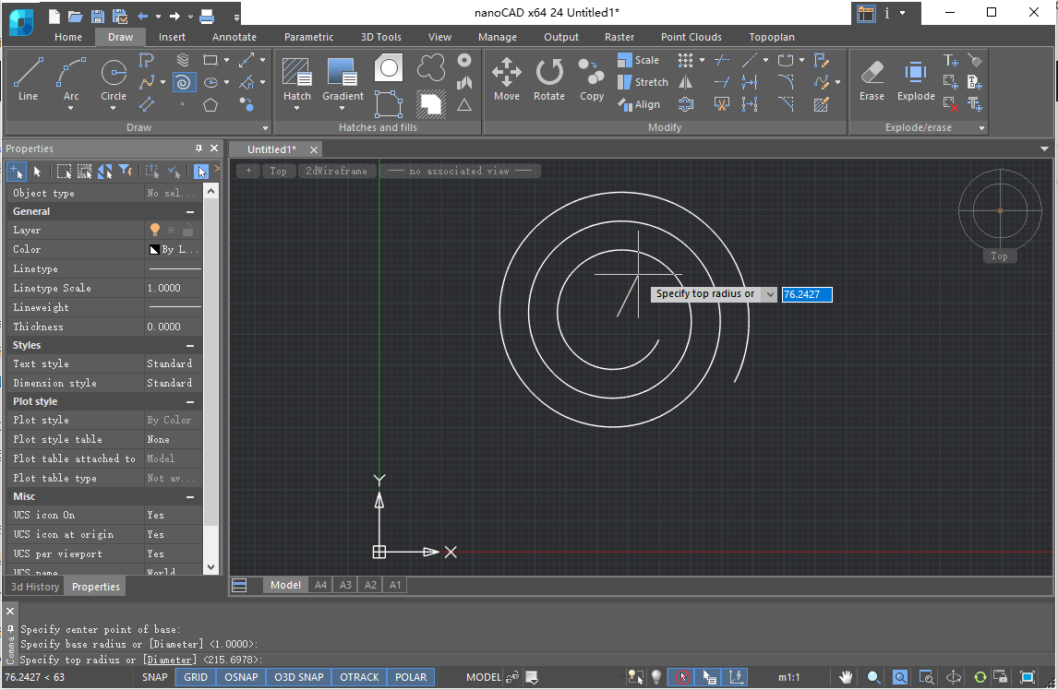Switch to the Parametric ribbon tab
Image resolution: width=1058 pixels, height=690 pixels.
click(308, 37)
